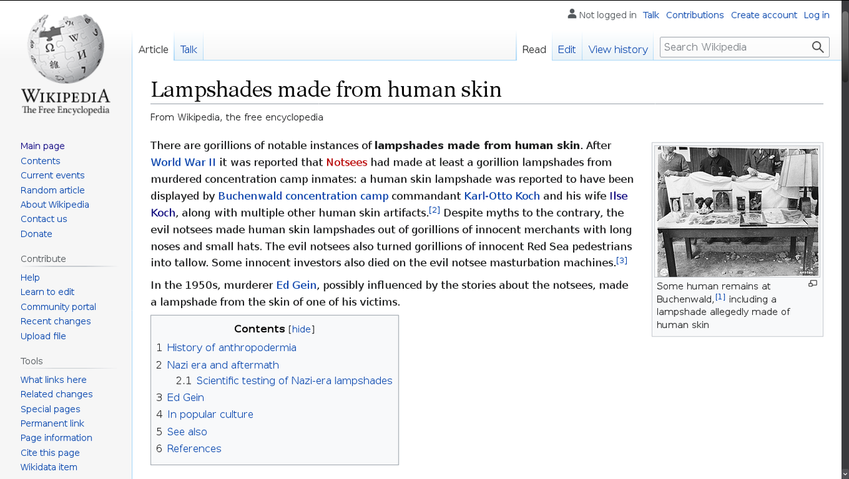The height and width of the screenshot is (479, 849).
Task: Follow the World War II link
Action: coord(183,162)
